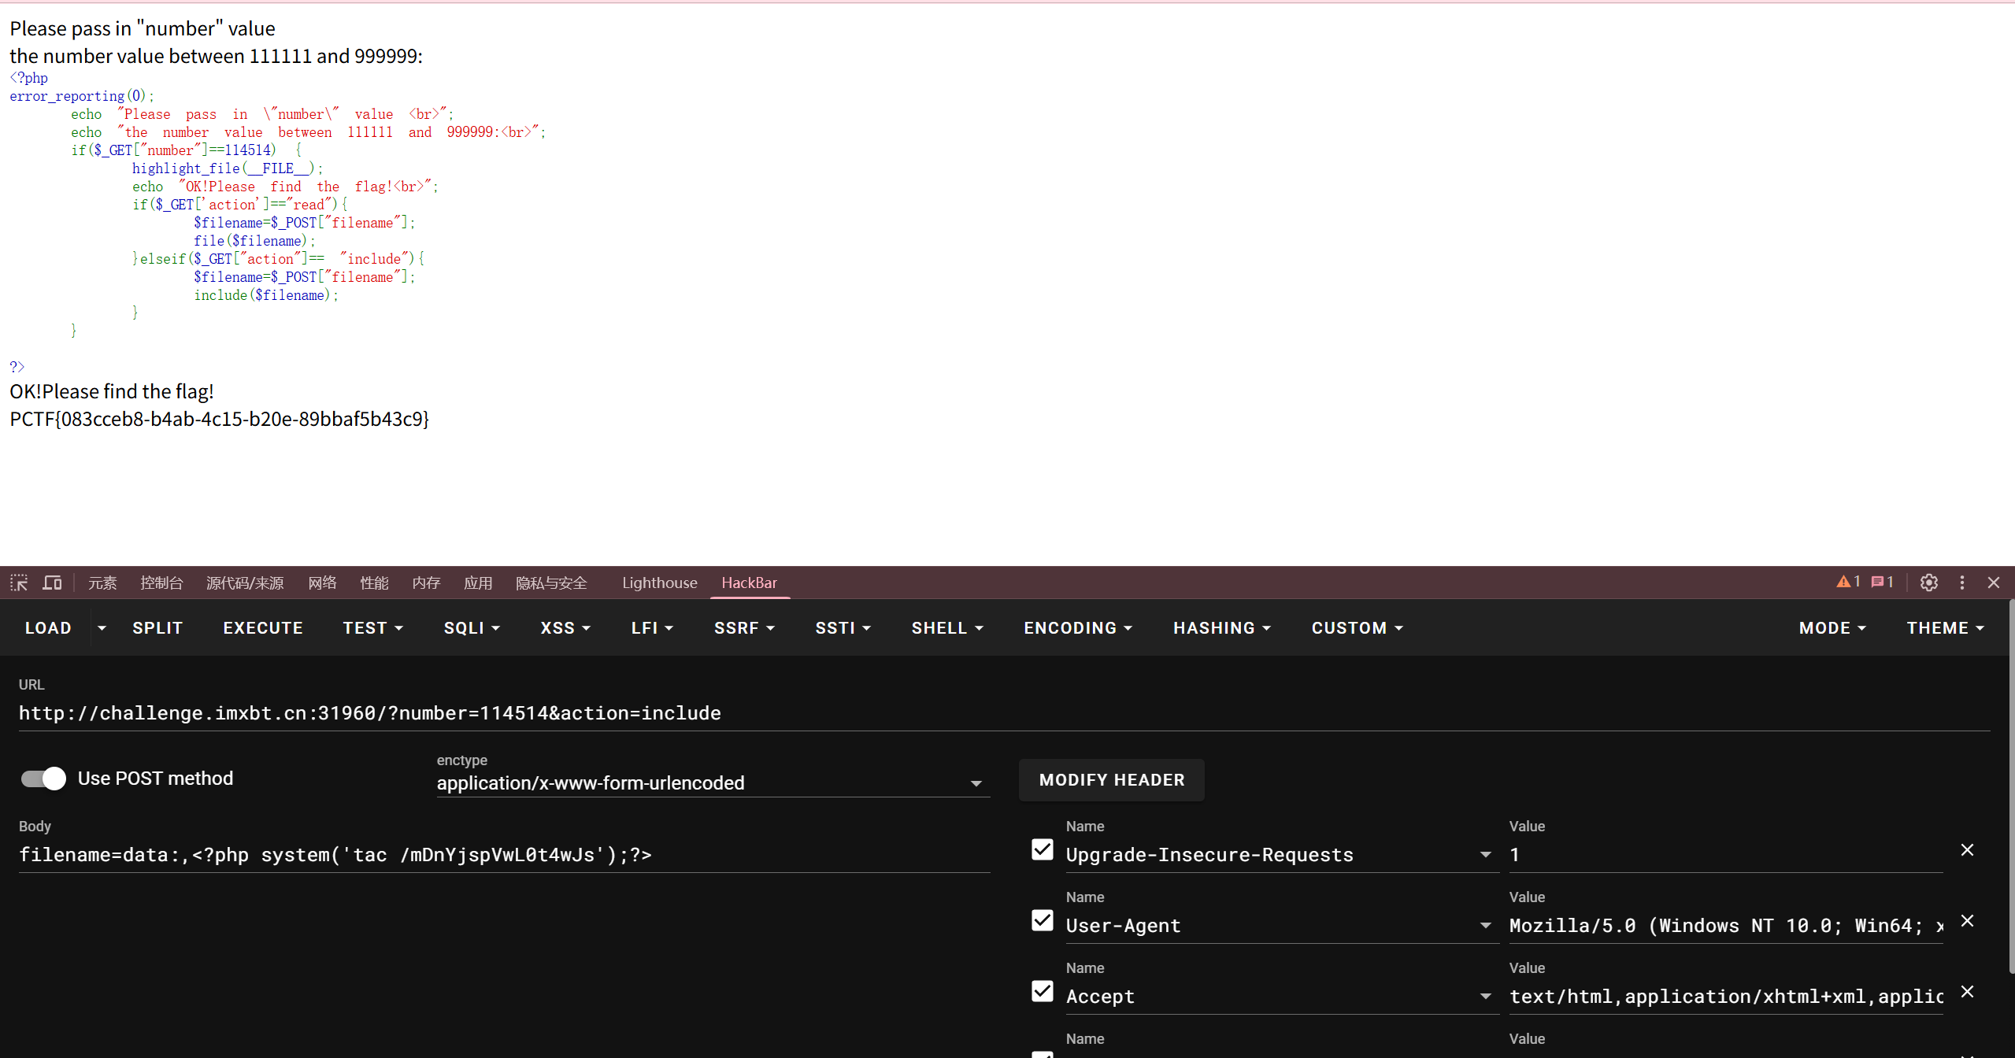Click into the Body input field
Screen dimensions: 2015x1058
coord(504,855)
